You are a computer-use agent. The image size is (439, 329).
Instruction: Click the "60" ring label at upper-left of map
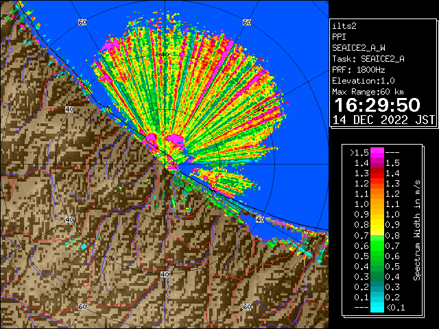(x=82, y=22)
